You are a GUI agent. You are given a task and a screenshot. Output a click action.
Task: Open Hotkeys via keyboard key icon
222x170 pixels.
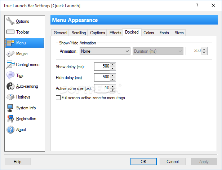coord(10,97)
